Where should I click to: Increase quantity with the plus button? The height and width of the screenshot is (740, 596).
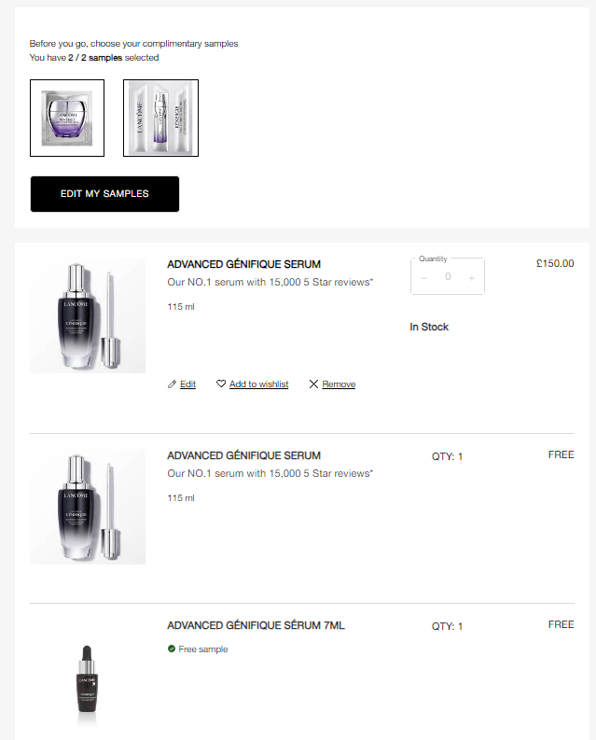pyautogui.click(x=471, y=278)
